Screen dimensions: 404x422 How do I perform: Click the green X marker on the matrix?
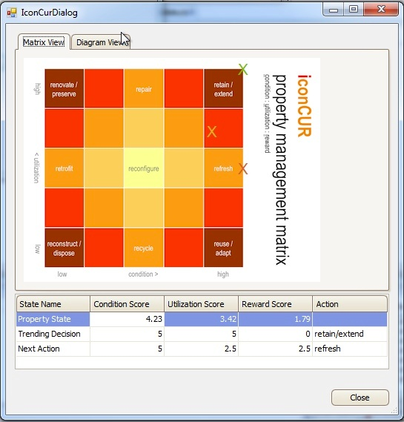[243, 70]
